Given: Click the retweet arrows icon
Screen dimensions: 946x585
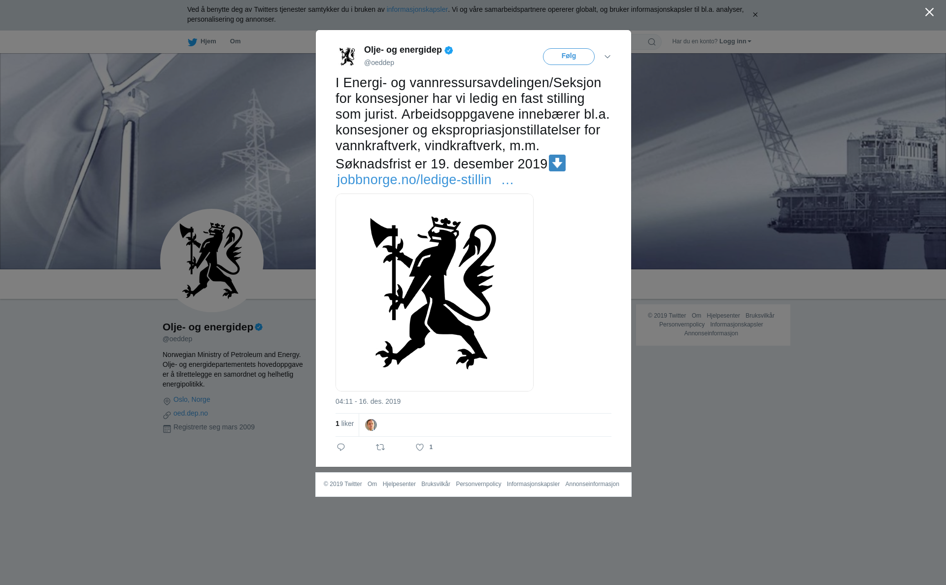Looking at the screenshot, I should click(380, 447).
